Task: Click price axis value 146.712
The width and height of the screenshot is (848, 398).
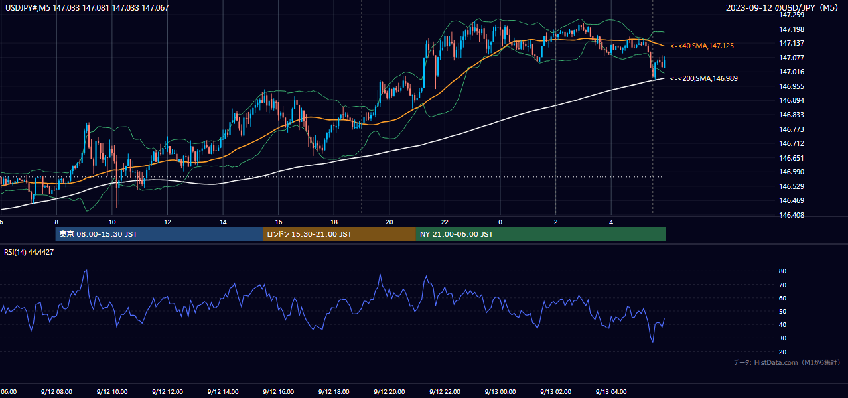Action: 792,143
